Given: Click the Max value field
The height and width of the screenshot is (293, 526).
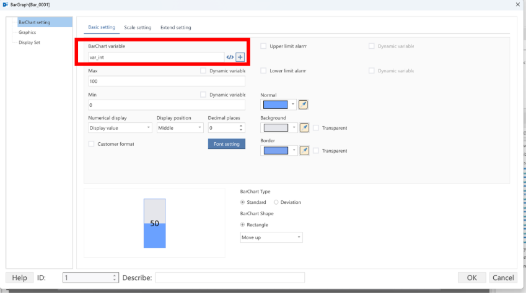Looking at the screenshot, I should pos(167,81).
